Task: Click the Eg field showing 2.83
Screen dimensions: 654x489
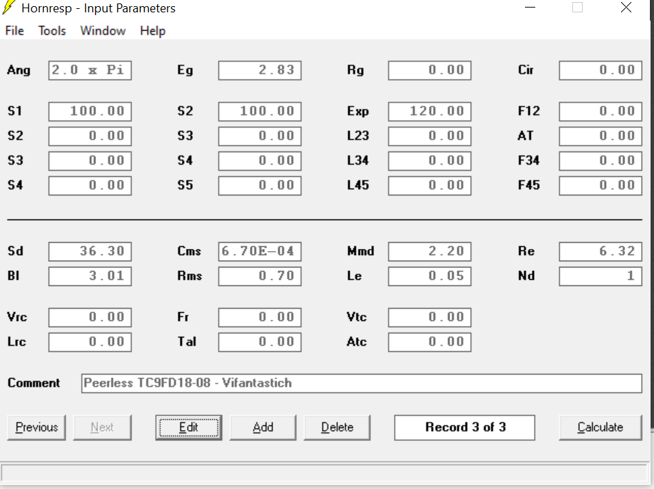Action: click(x=260, y=70)
